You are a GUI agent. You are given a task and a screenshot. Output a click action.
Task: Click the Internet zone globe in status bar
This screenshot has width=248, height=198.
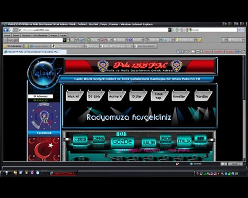(192, 164)
